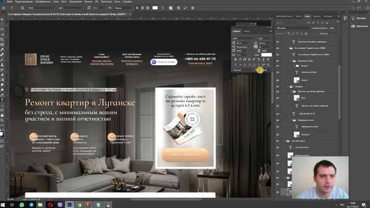
Task: Open the Изображение menu
Action: [x=43, y=1]
